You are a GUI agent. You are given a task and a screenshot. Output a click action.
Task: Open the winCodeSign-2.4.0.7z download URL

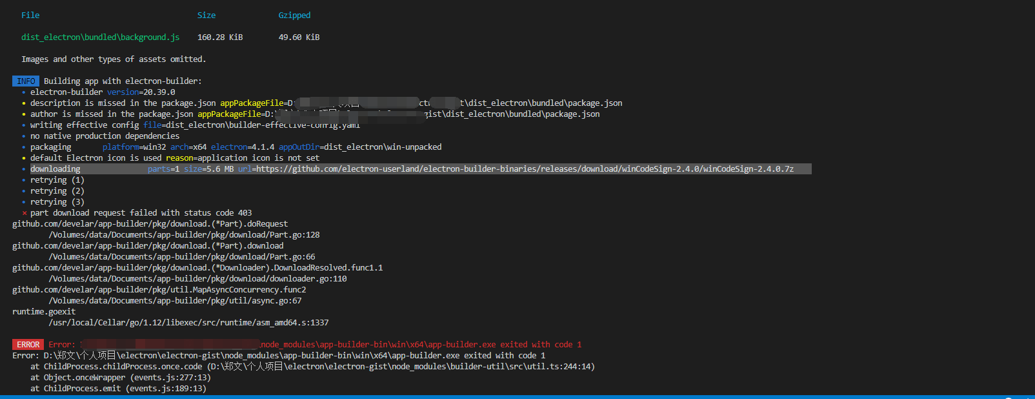(x=525, y=169)
